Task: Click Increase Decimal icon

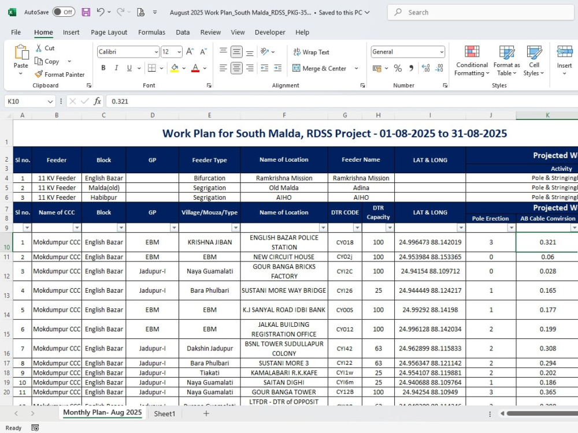Action: point(426,68)
